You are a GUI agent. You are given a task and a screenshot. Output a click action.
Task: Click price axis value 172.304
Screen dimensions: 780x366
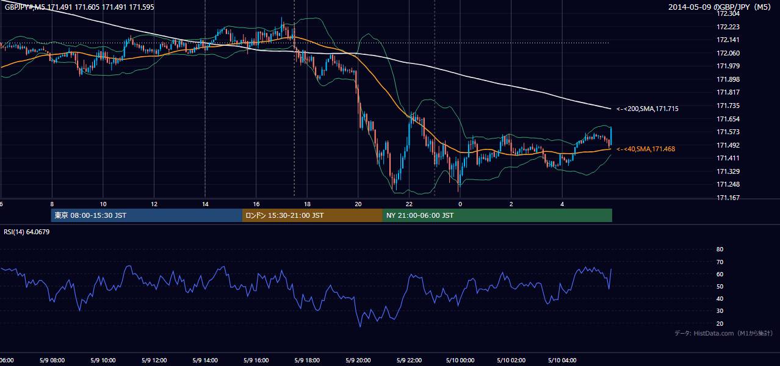click(728, 13)
